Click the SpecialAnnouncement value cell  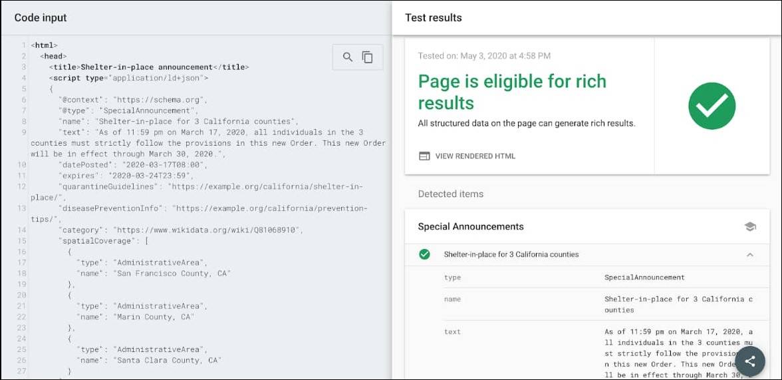click(x=644, y=277)
